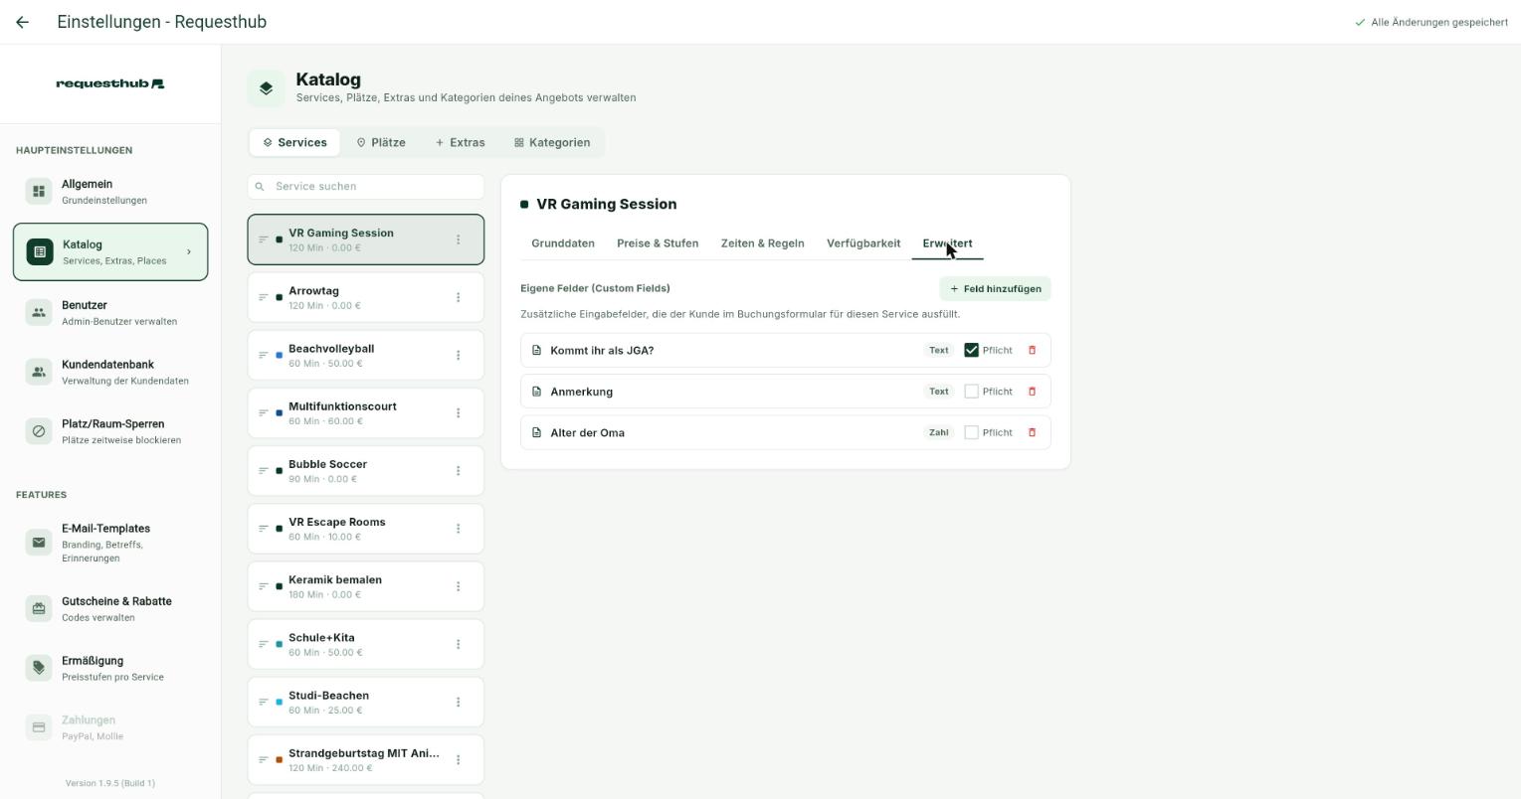Switch to the Extras catalog tab
The image size is (1521, 799).
pyautogui.click(x=460, y=142)
